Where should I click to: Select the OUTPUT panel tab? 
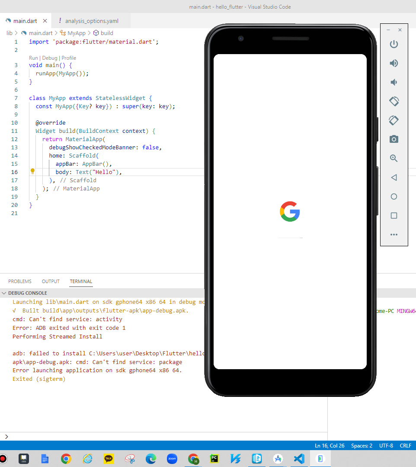(51, 281)
